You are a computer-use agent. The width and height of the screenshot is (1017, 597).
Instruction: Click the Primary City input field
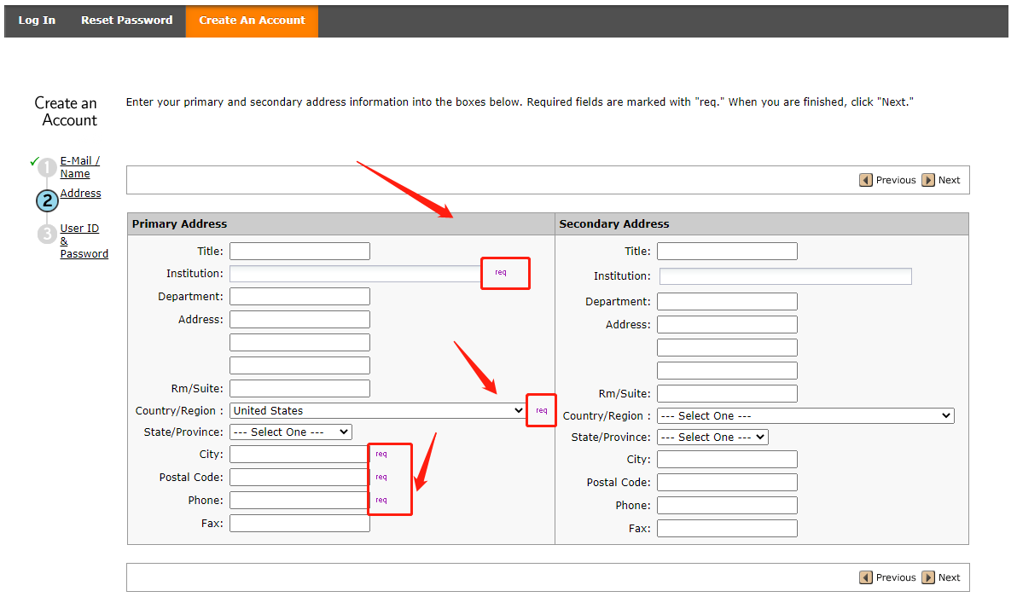[x=299, y=455]
